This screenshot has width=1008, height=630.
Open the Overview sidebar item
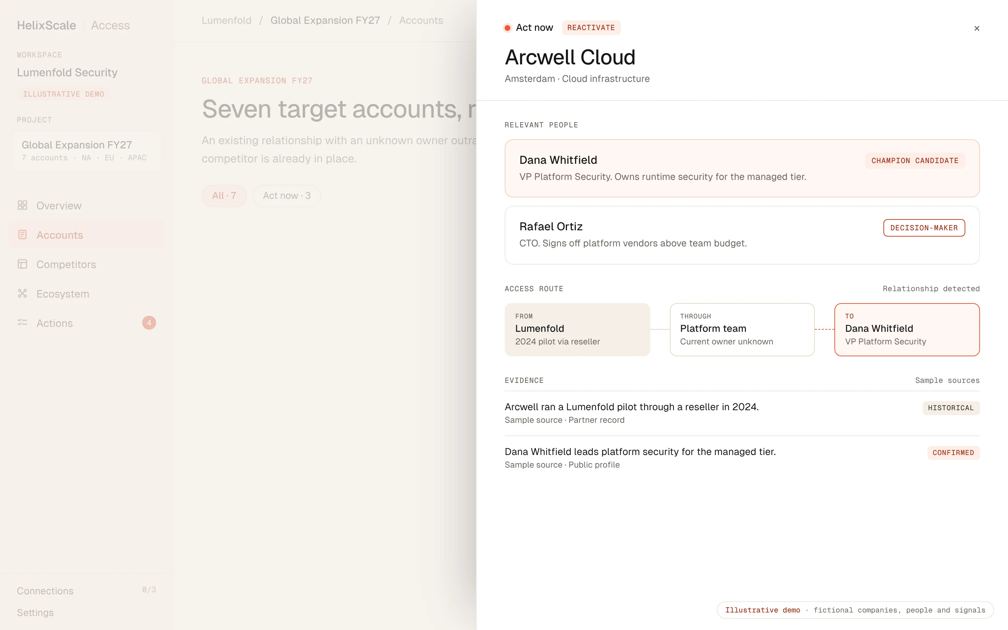87,205
